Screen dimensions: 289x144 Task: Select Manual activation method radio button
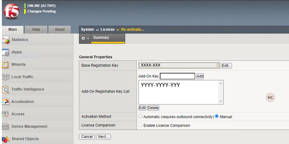(x=217, y=117)
